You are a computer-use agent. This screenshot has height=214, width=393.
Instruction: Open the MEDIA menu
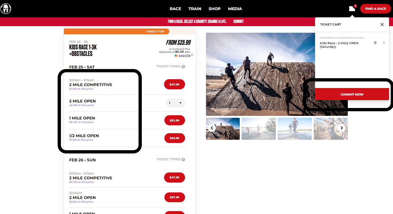tap(235, 9)
